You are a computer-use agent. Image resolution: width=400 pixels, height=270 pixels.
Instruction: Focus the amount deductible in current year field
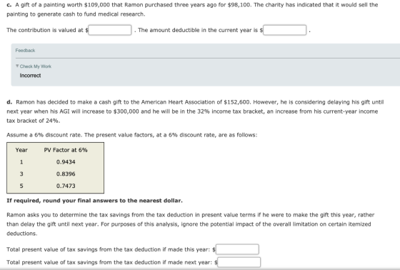(285, 30)
